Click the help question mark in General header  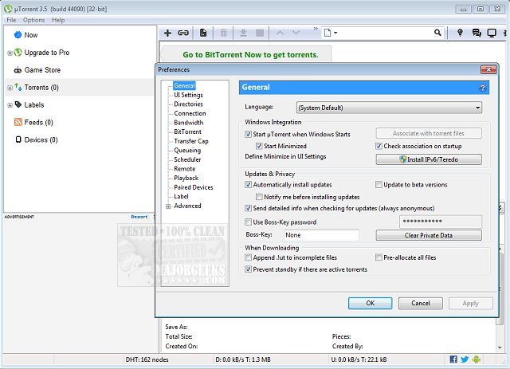coord(483,88)
